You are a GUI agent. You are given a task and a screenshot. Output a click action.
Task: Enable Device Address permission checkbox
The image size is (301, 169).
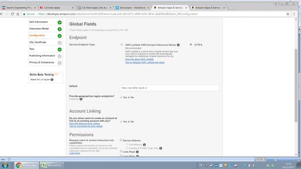[x=121, y=140]
